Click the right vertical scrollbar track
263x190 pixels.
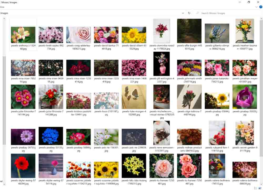tap(261, 105)
